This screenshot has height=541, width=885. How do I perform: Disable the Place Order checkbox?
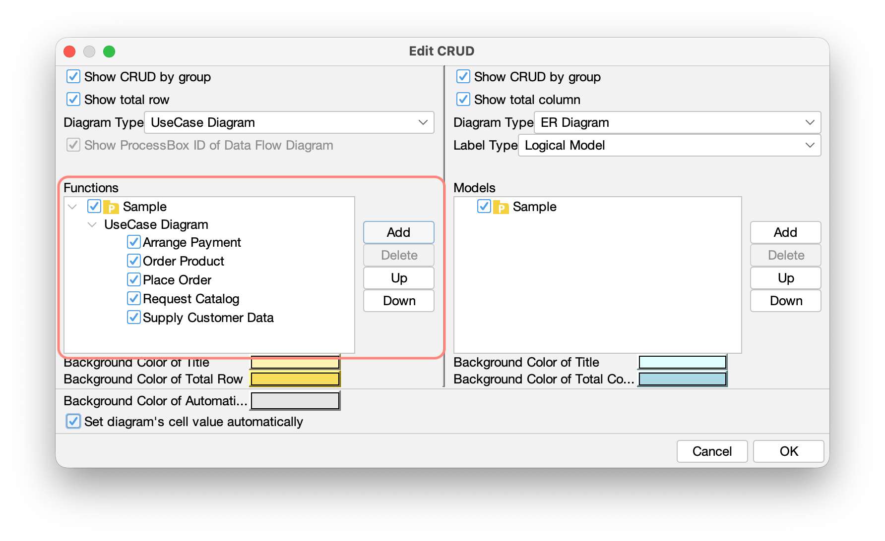(133, 279)
